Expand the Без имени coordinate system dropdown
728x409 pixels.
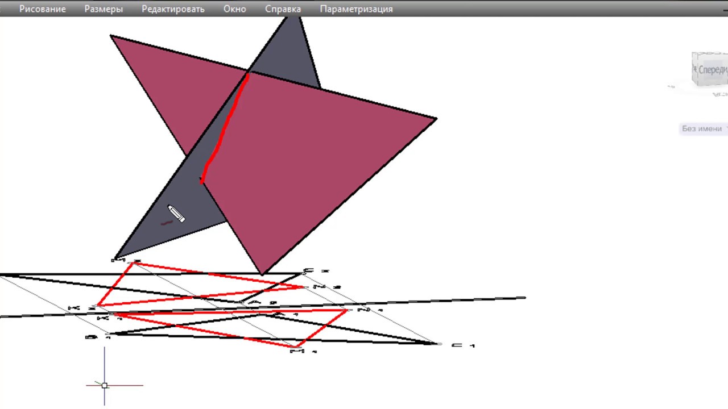coord(704,129)
